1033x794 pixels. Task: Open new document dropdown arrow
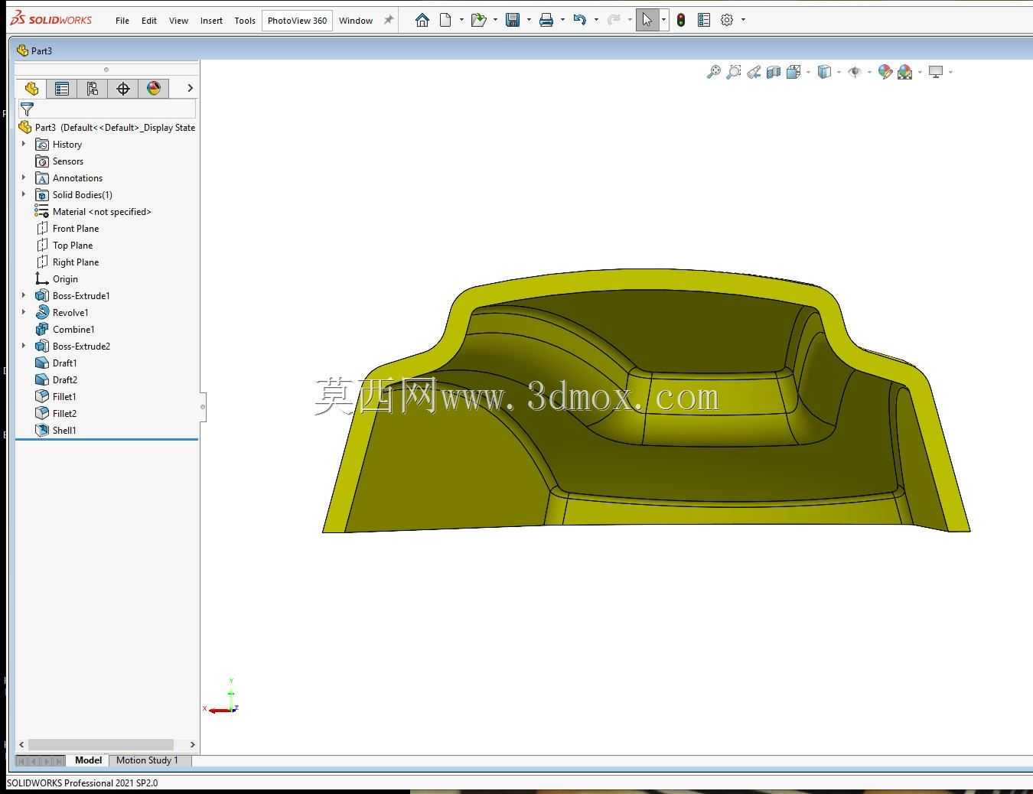[x=461, y=20]
